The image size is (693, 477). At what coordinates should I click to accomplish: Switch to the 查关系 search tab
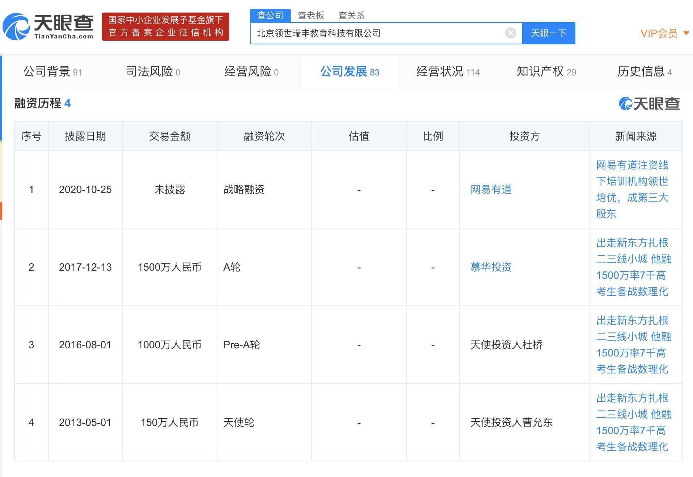point(352,16)
